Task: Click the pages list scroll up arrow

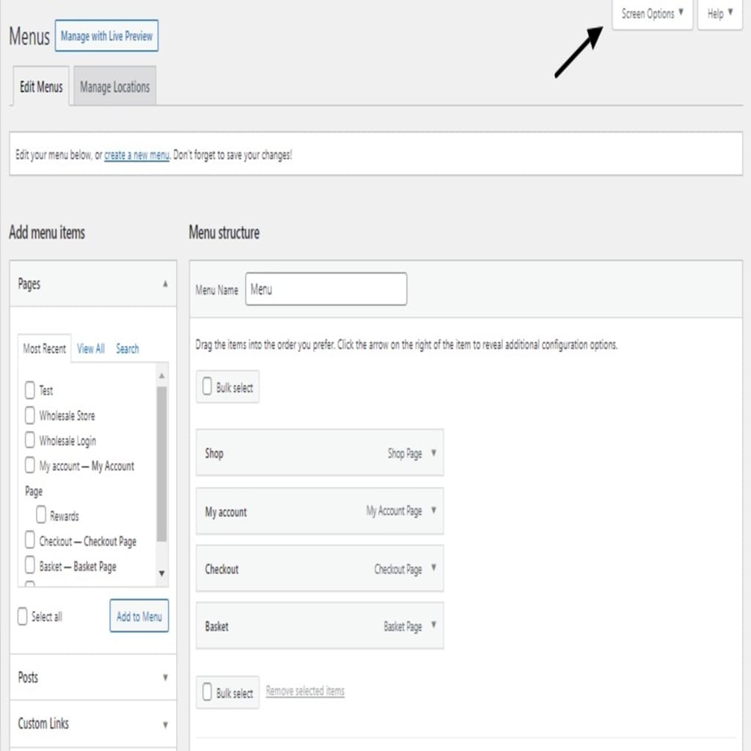Action: click(162, 376)
